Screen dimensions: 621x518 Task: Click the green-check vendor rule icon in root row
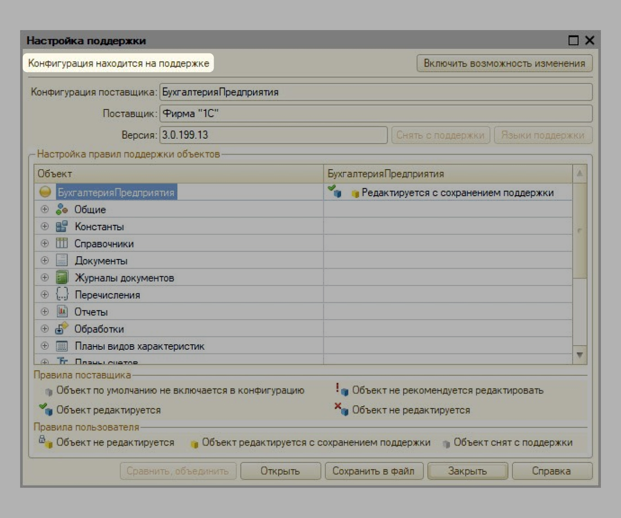pyautogui.click(x=335, y=191)
